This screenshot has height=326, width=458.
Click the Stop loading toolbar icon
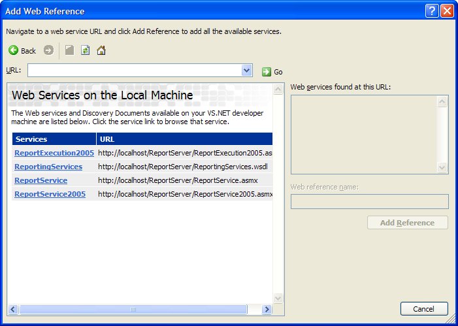tap(69, 50)
